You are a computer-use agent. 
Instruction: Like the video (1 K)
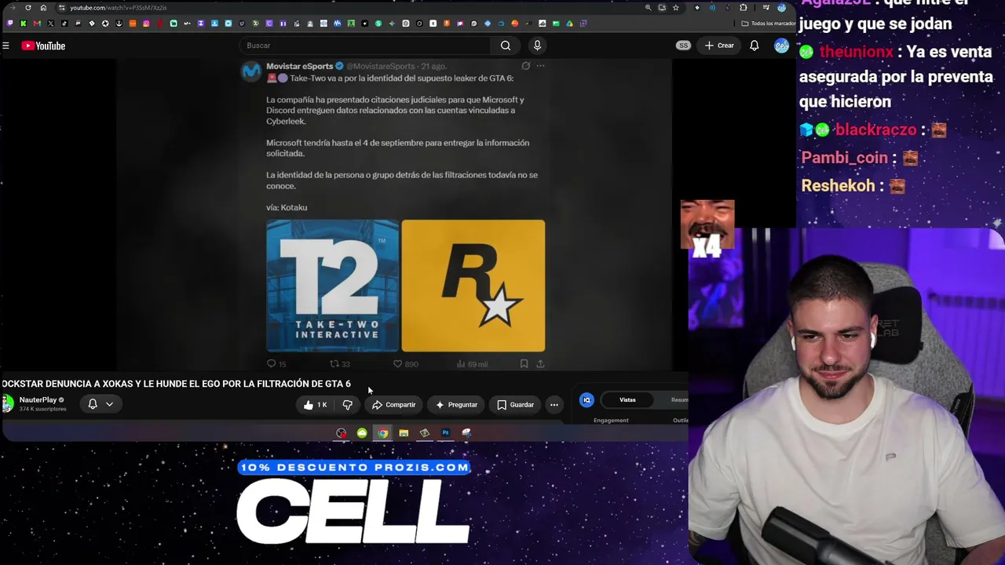click(315, 405)
